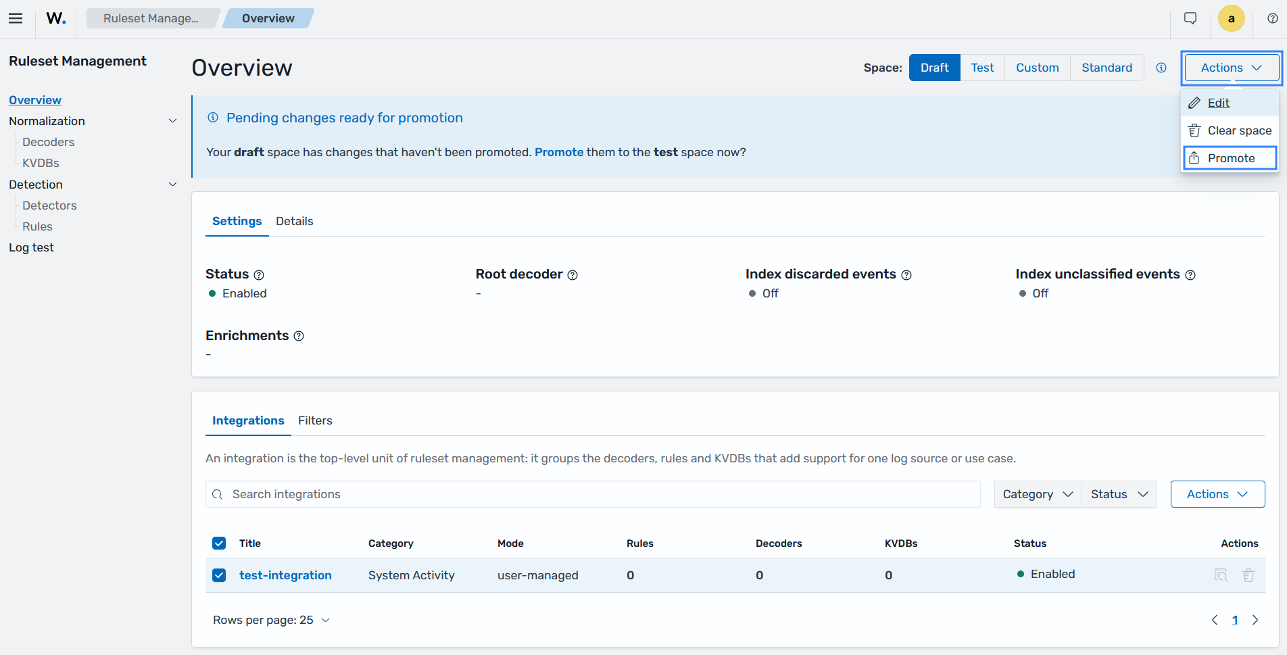Click the Status help tooltip icon

click(259, 275)
